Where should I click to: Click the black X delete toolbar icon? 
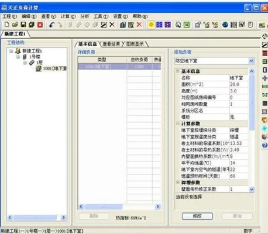[x=112, y=25]
